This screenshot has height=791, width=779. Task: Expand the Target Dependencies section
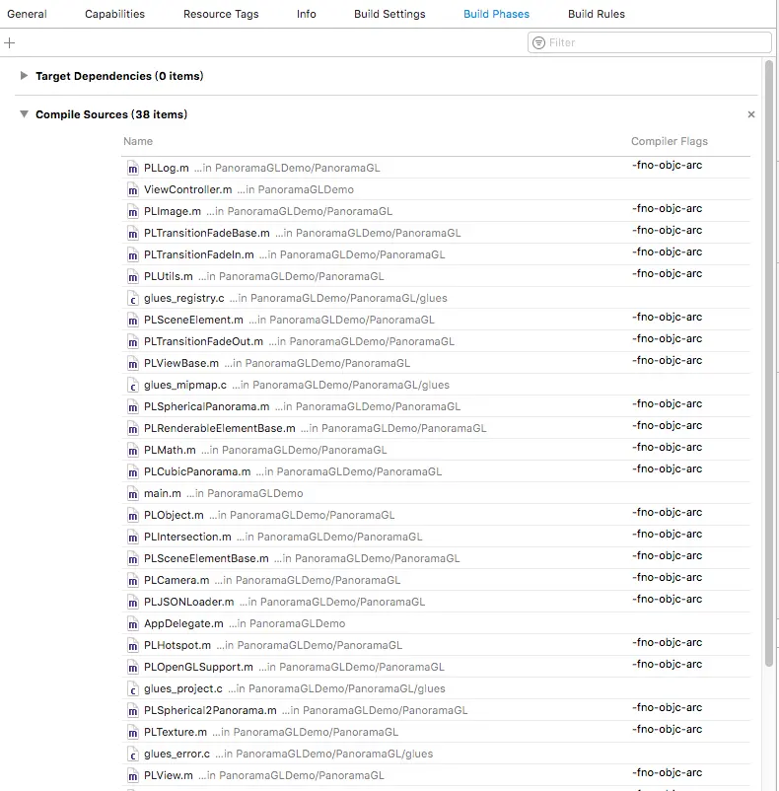24,76
